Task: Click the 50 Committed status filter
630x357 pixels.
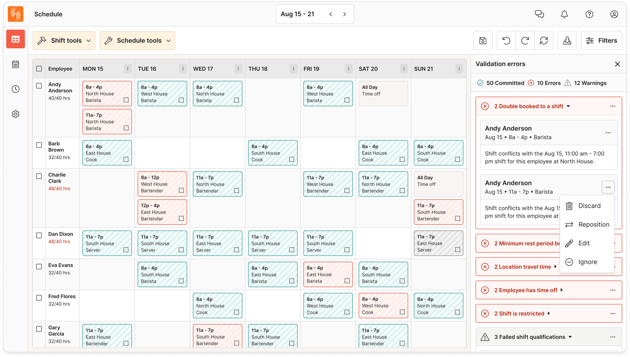Action: click(x=501, y=83)
